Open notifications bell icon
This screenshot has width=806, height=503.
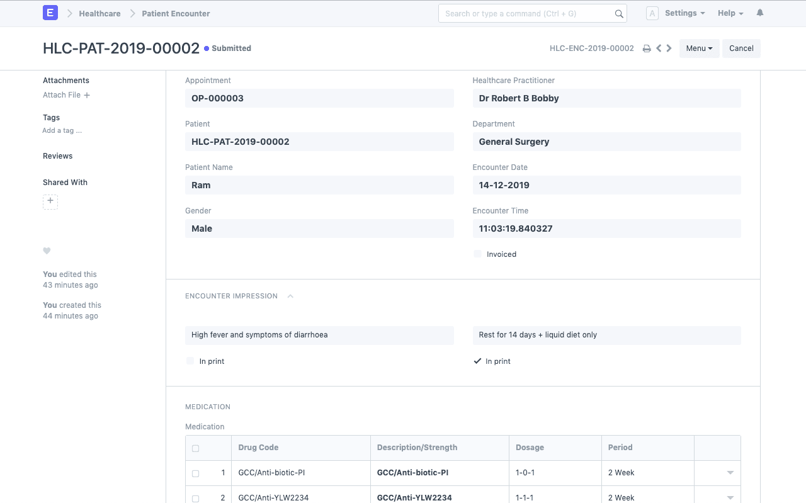pyautogui.click(x=760, y=13)
